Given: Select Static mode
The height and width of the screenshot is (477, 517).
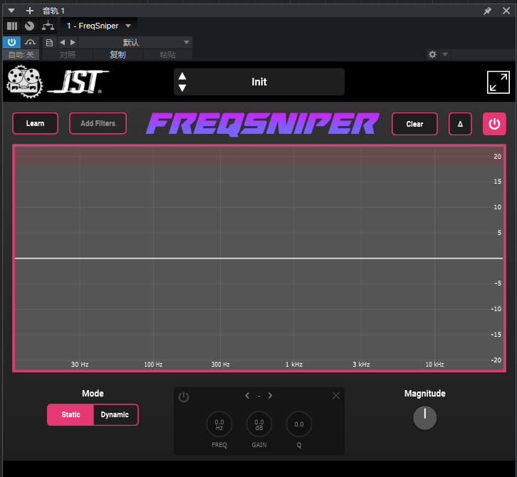Looking at the screenshot, I should point(71,414).
